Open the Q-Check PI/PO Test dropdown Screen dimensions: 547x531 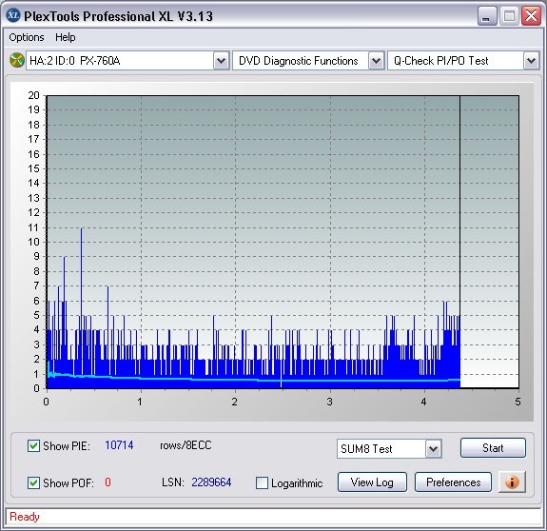click(531, 61)
